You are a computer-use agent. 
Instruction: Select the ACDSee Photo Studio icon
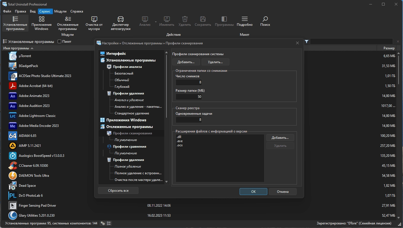13,76
